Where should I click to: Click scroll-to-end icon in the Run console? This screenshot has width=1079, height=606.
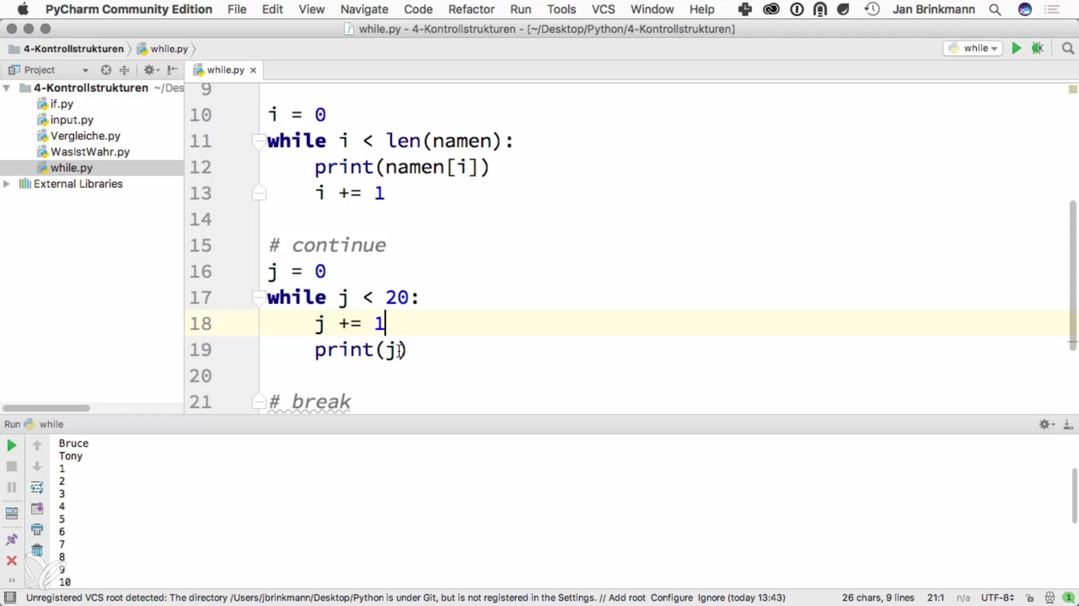pos(37,508)
